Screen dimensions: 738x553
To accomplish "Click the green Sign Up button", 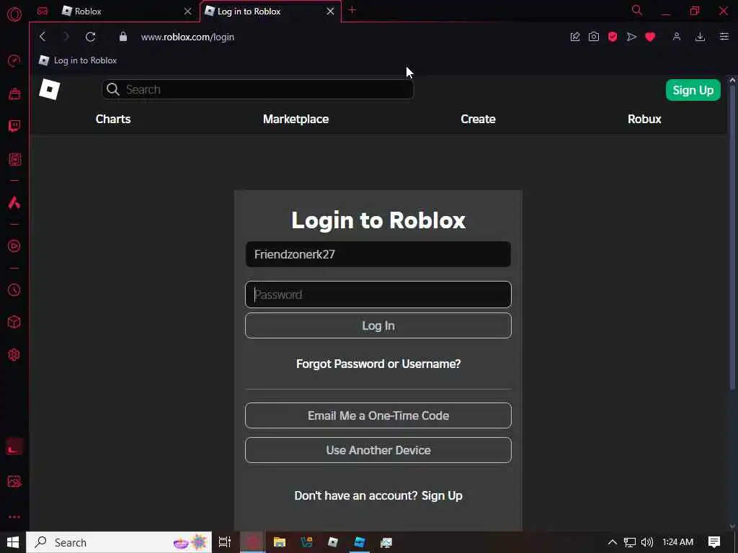I will click(693, 90).
